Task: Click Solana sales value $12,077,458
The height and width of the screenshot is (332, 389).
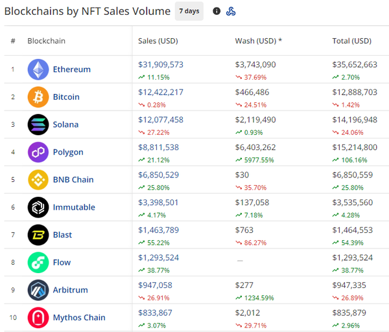Action: pyautogui.click(x=161, y=120)
